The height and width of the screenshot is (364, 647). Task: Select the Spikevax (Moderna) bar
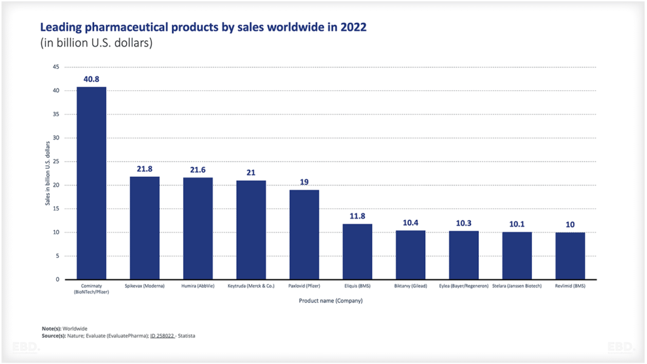pos(145,227)
